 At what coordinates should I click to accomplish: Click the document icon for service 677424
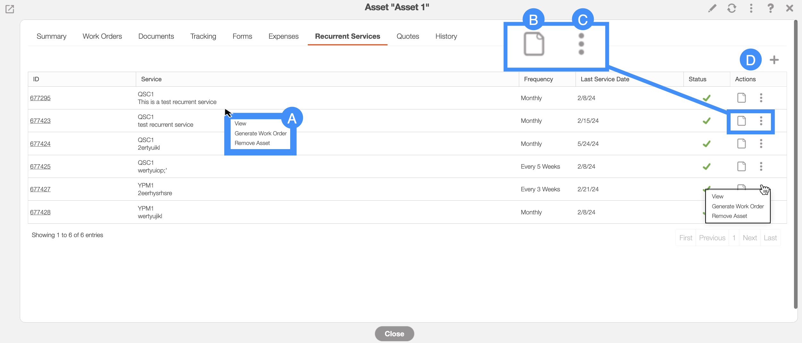[741, 144]
